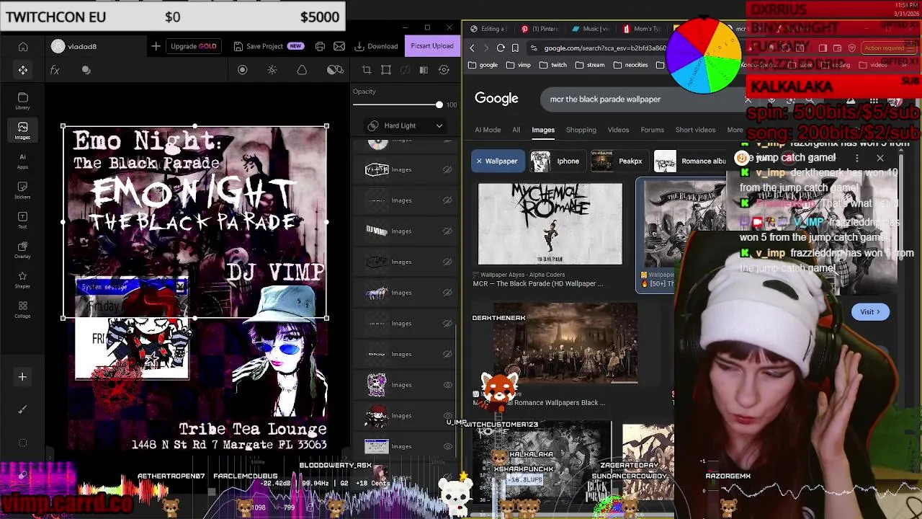Open the fx effects tool
This screenshot has height=519, width=922.
(x=55, y=70)
